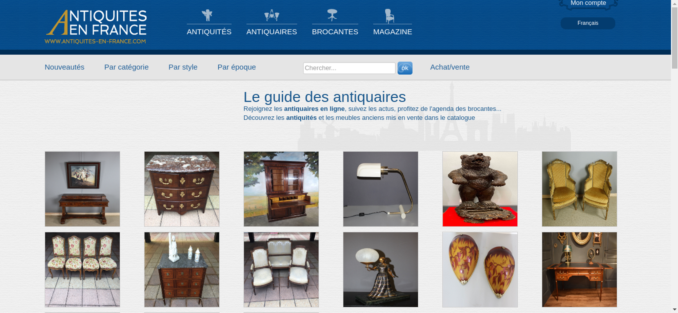Open the Par époque filter
Screen dimensions: 678x313
(237, 67)
